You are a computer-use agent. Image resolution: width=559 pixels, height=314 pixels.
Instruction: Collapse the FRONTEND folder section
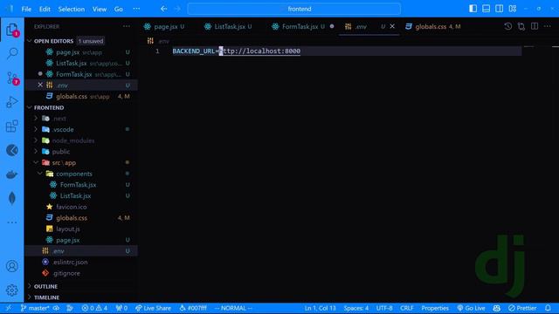pyautogui.click(x=29, y=107)
